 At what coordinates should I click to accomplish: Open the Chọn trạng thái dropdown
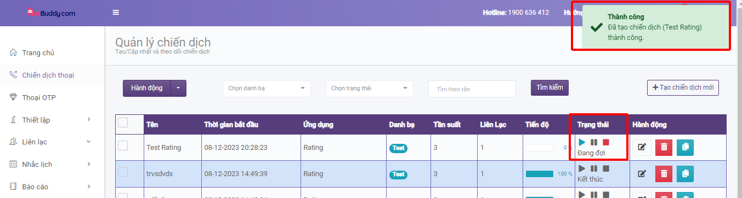click(x=369, y=89)
